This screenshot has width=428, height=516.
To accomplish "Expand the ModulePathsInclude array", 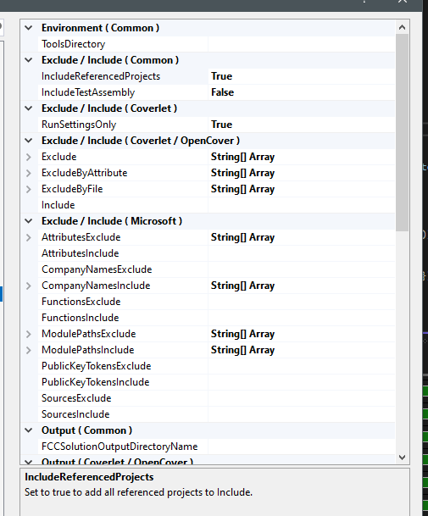I will pos(29,350).
